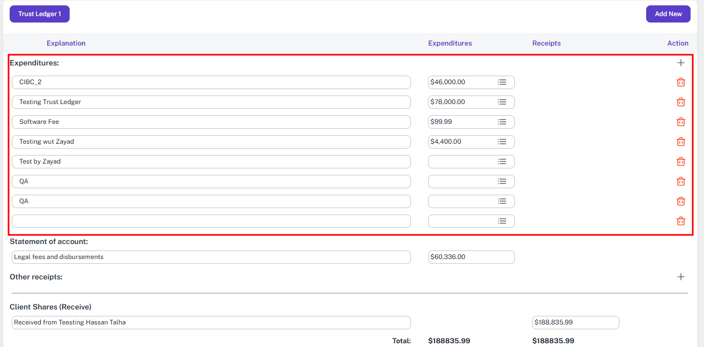
Task: Open list menu for $78,000.00 amount
Action: tap(502, 102)
